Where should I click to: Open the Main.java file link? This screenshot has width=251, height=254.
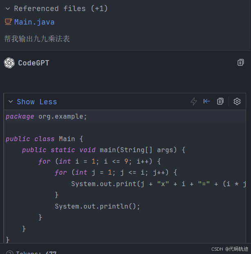coord(34,22)
